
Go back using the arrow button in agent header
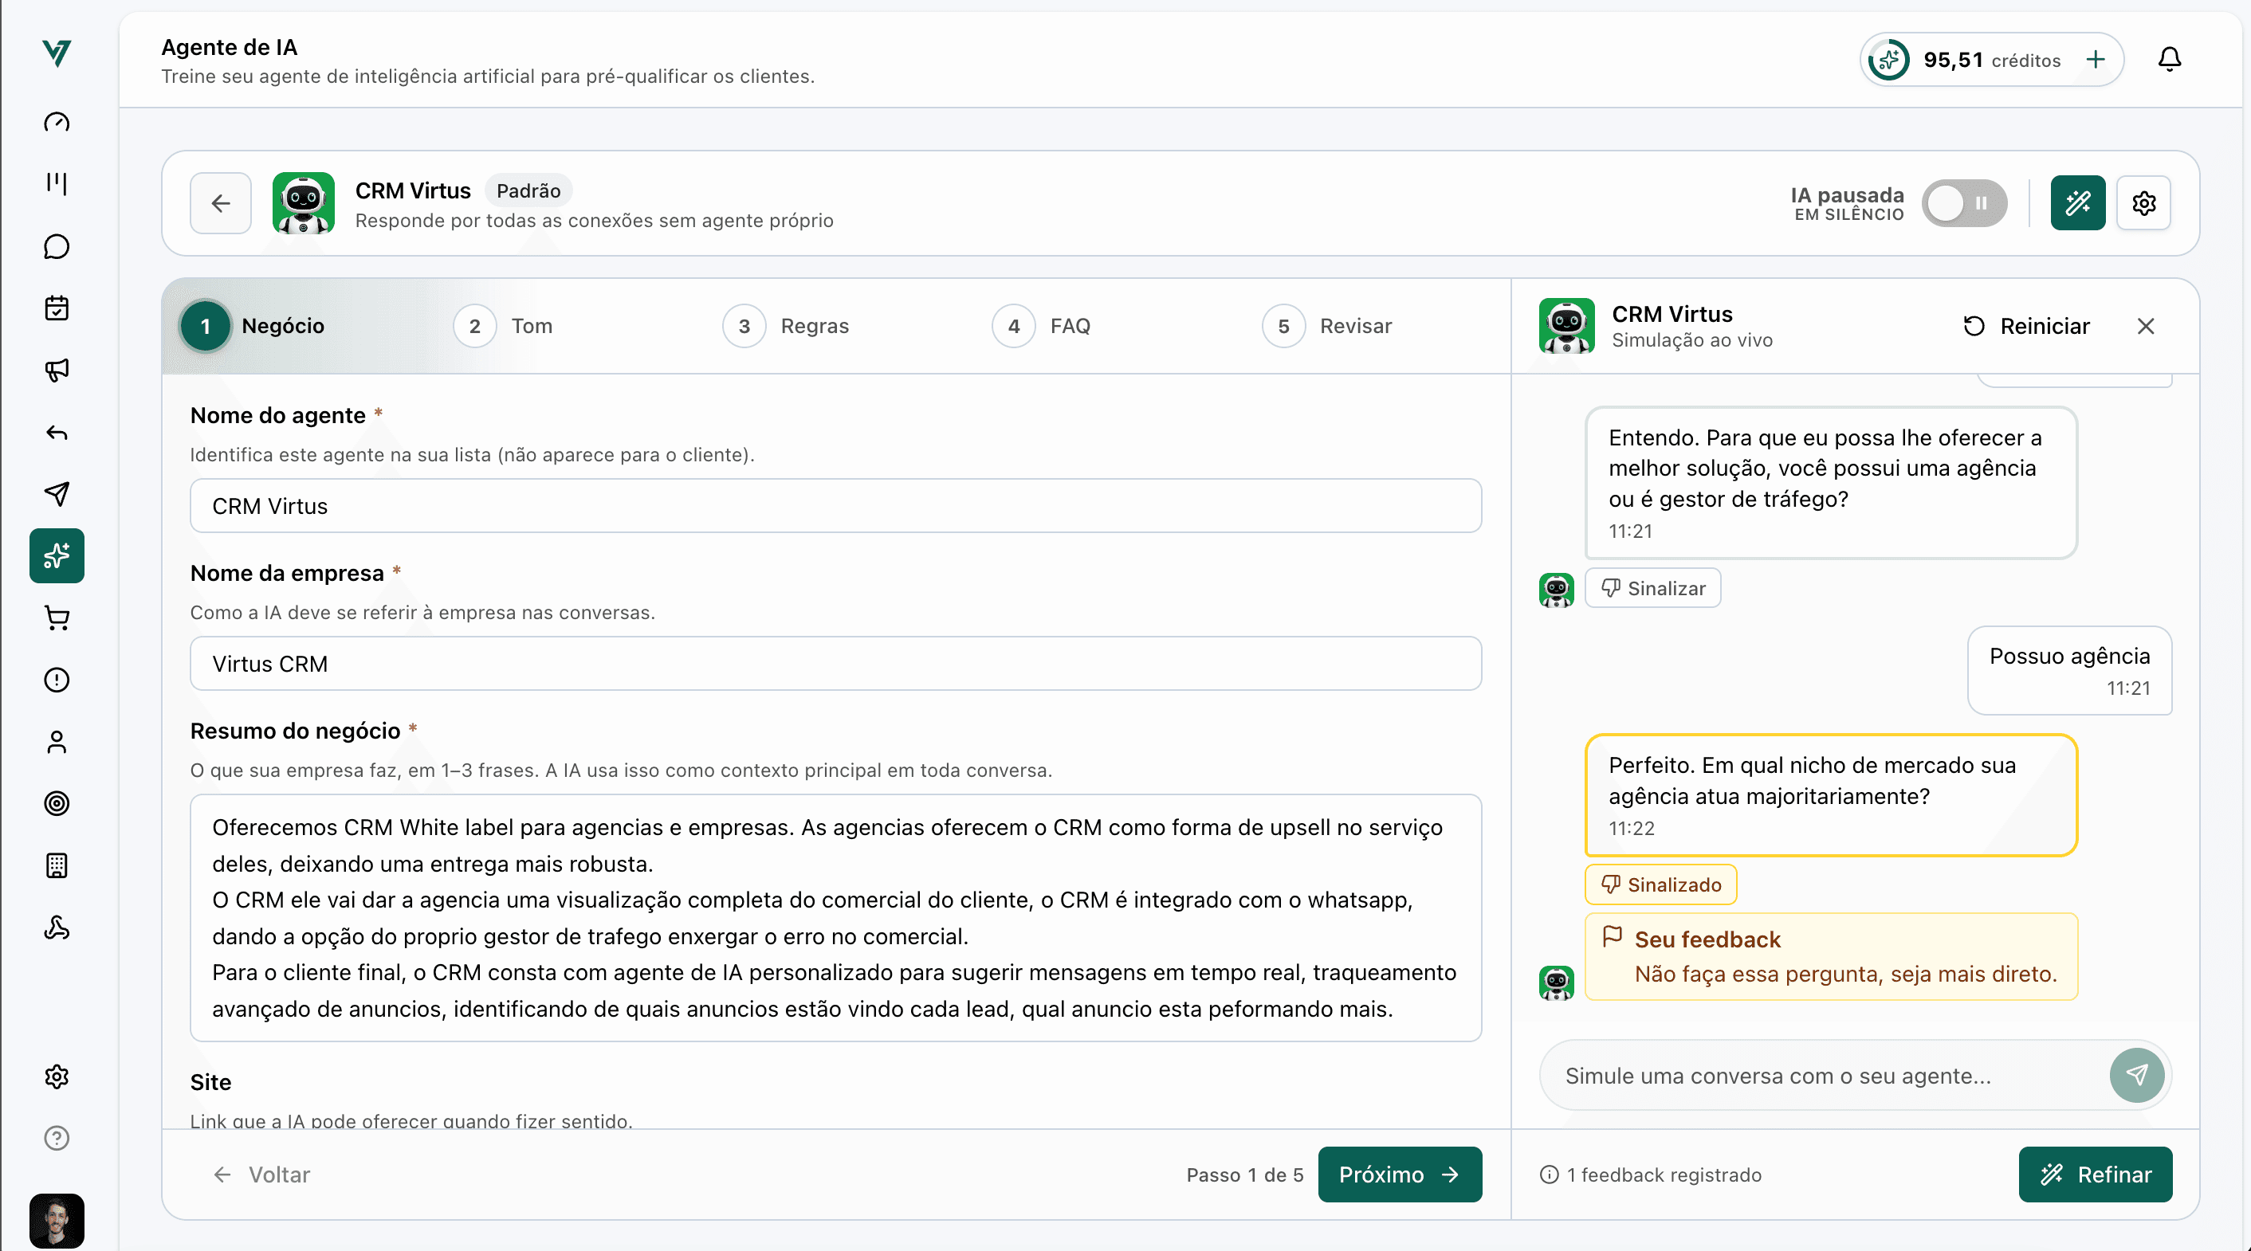pyautogui.click(x=221, y=203)
